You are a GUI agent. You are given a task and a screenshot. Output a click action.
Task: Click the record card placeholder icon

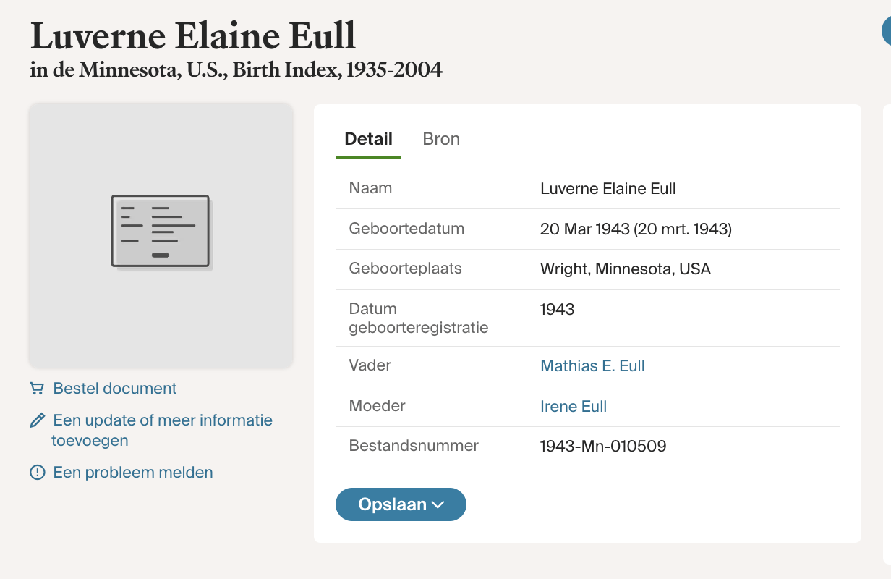coord(161,232)
